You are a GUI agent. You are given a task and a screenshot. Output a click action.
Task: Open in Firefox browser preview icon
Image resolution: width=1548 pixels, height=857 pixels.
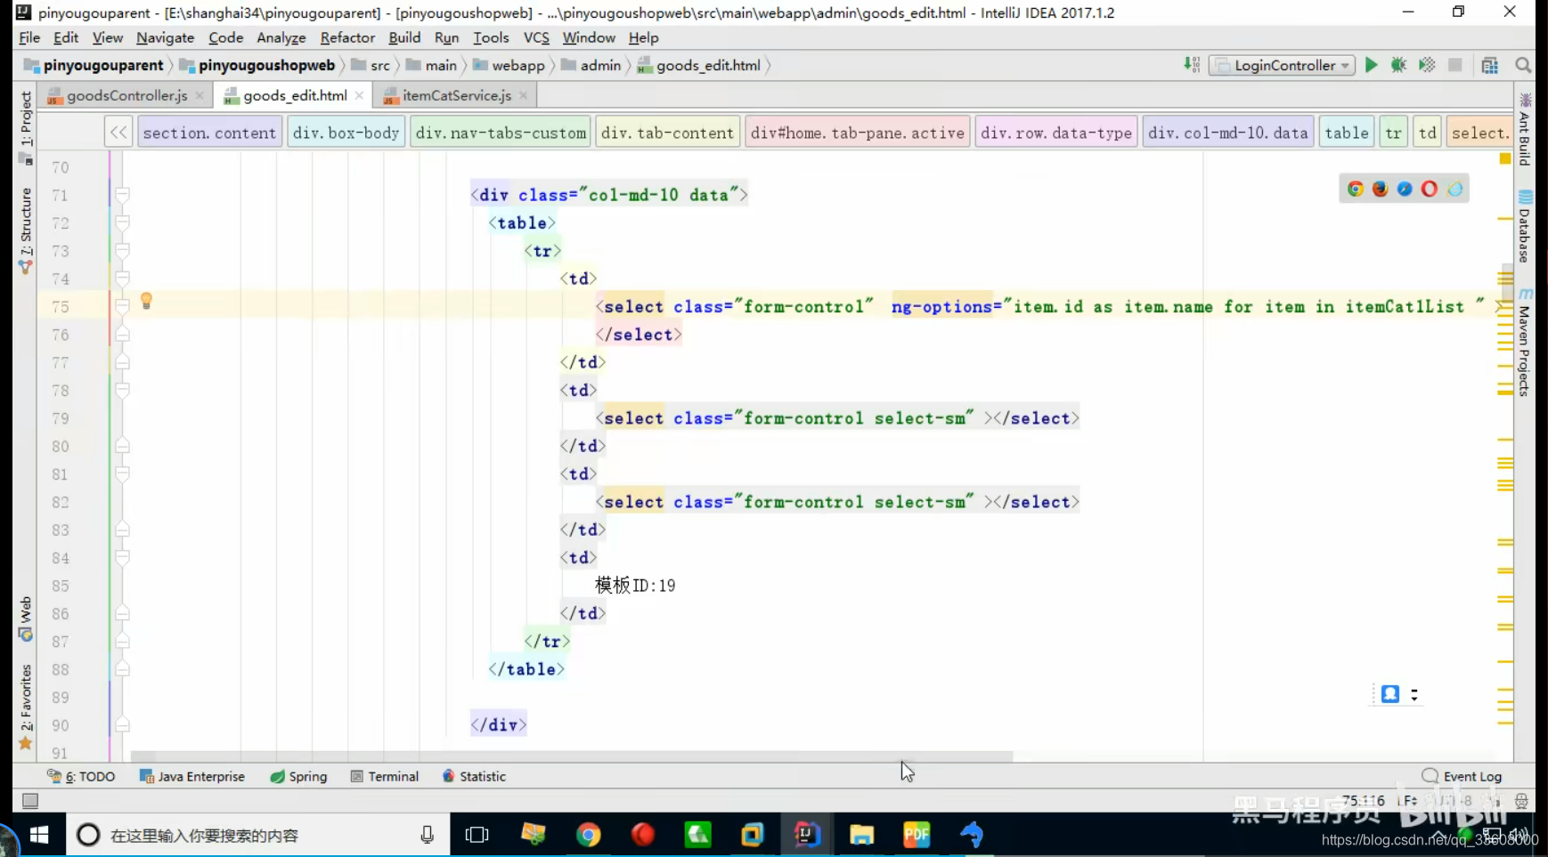pos(1381,189)
